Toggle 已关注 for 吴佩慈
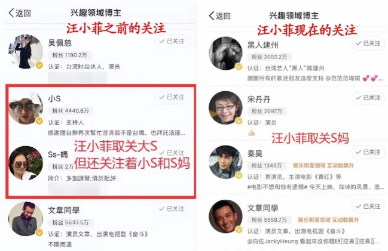 click(172, 41)
